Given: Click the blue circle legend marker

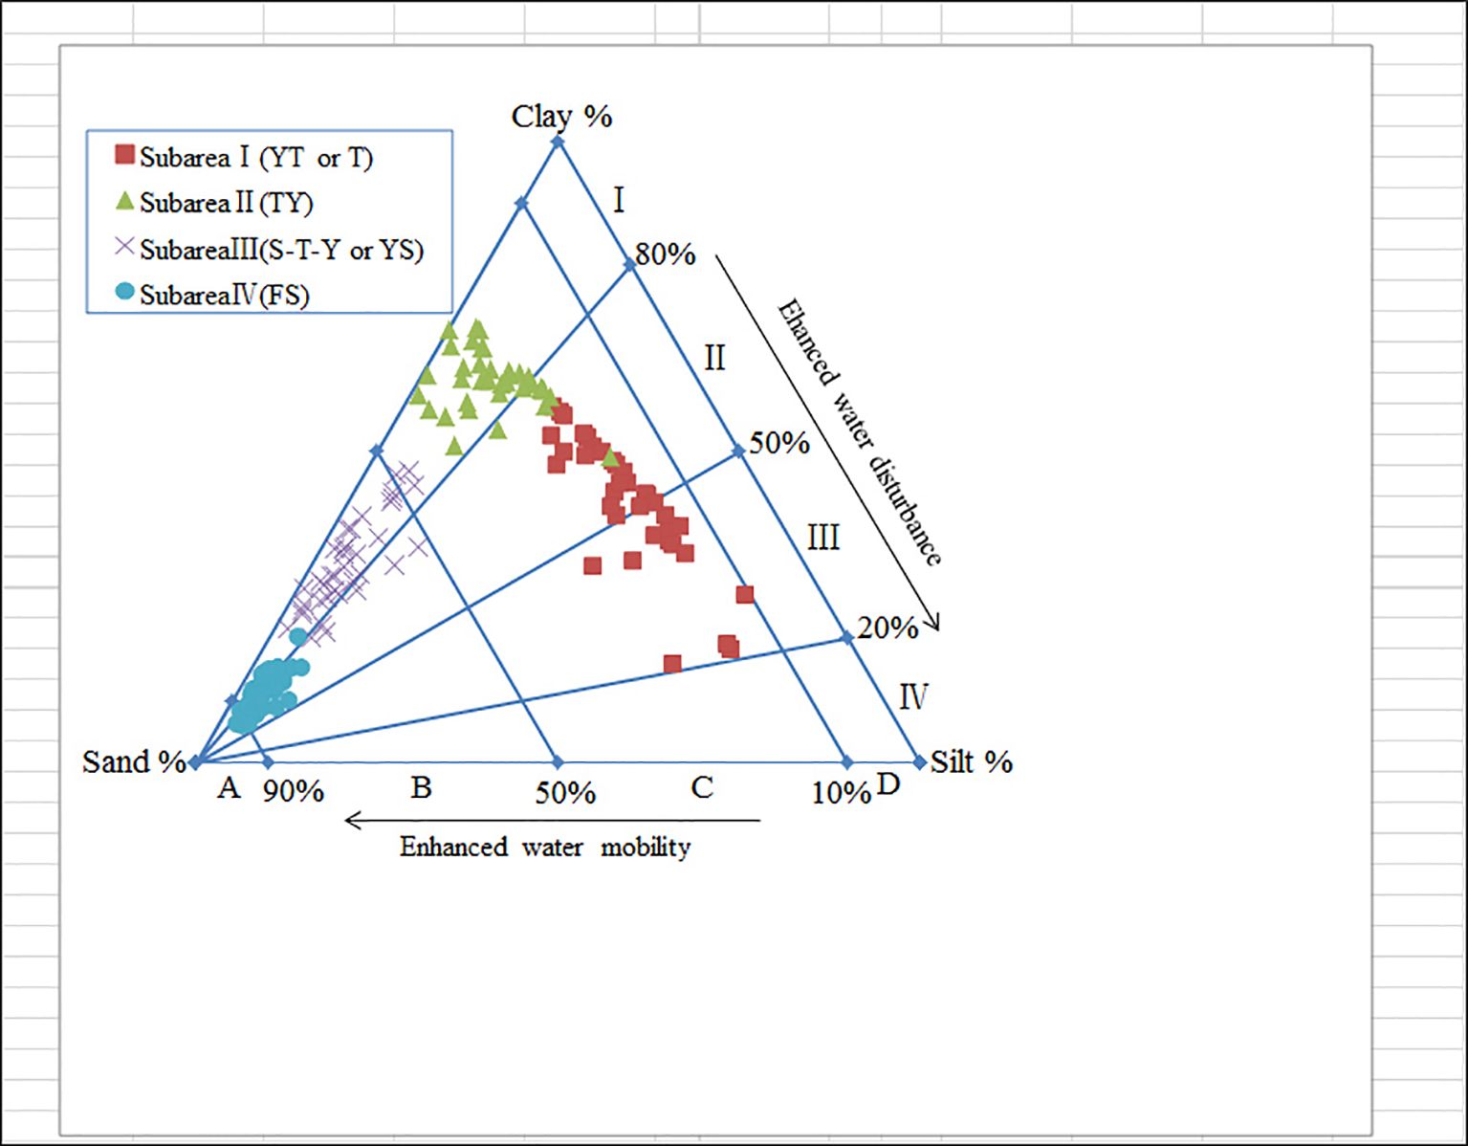Looking at the screenshot, I should 124,291.
